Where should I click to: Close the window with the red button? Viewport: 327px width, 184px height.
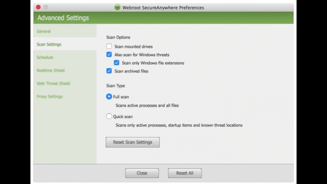click(38, 7)
